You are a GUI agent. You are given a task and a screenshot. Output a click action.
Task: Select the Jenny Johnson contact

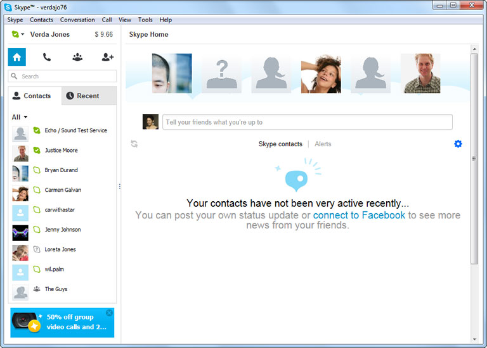coord(62,232)
